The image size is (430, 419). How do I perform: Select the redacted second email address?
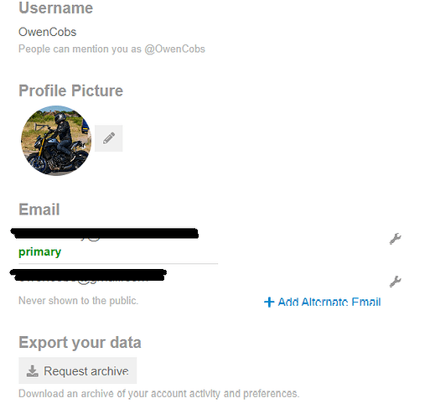(88, 275)
